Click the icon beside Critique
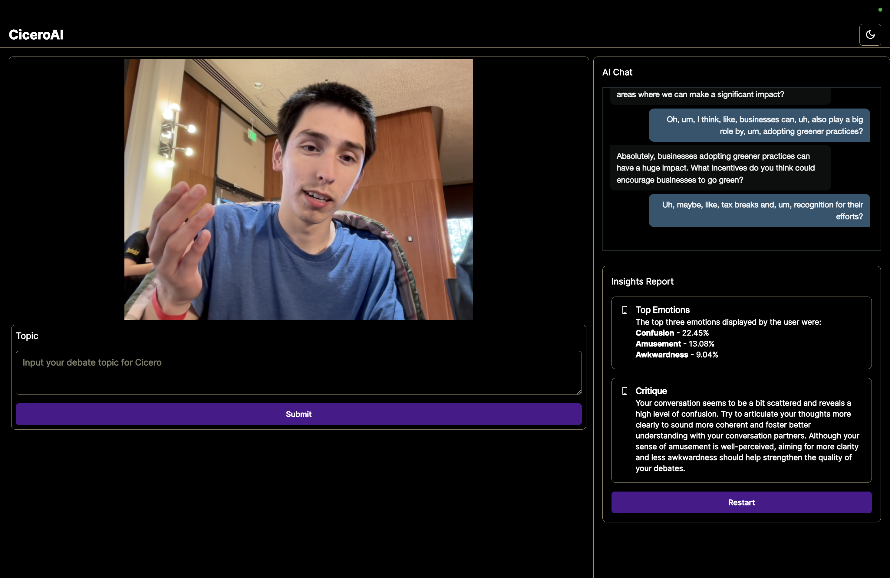 [624, 391]
